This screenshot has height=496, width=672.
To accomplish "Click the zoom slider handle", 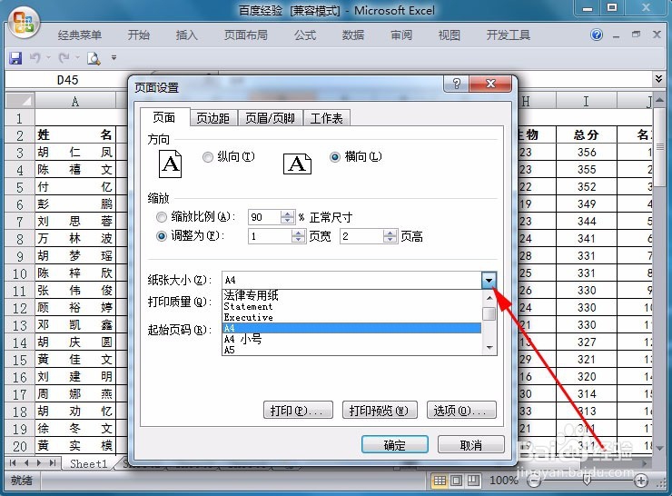I will point(588,481).
